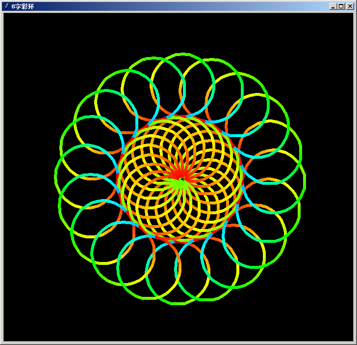The width and height of the screenshot is (357, 345).
Task: Click the feather icon in the title bar
Action: (7, 6)
